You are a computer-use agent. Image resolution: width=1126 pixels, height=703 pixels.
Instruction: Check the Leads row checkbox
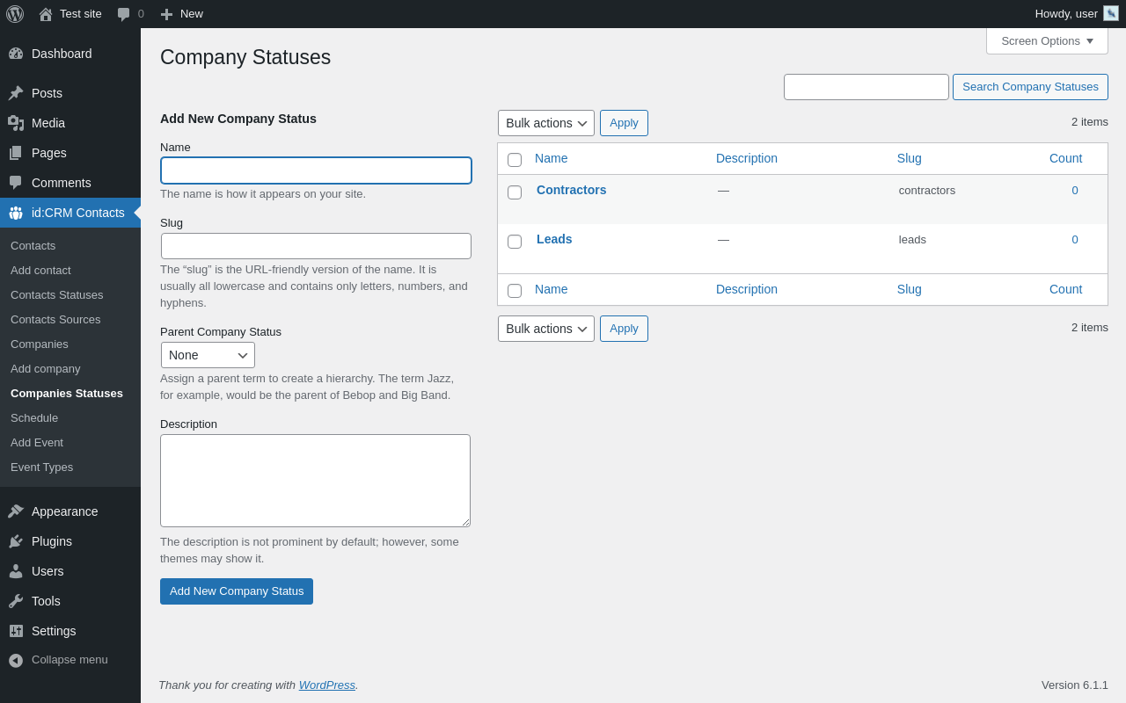tap(515, 242)
